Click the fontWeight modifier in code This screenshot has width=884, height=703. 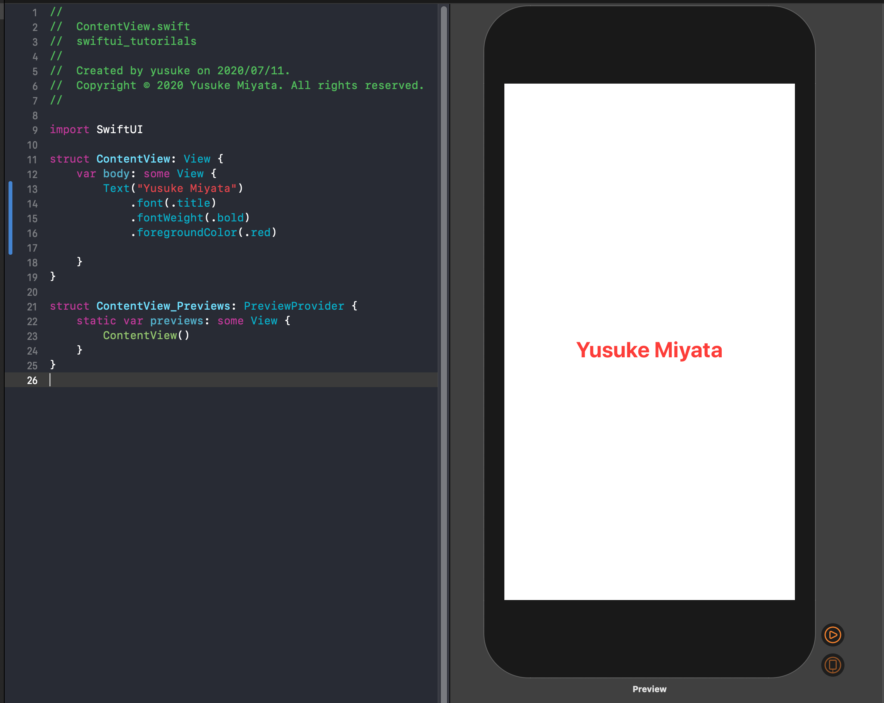pyautogui.click(x=170, y=218)
